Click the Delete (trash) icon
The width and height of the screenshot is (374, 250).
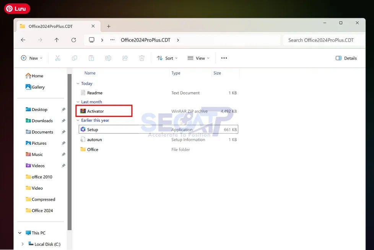141,58
